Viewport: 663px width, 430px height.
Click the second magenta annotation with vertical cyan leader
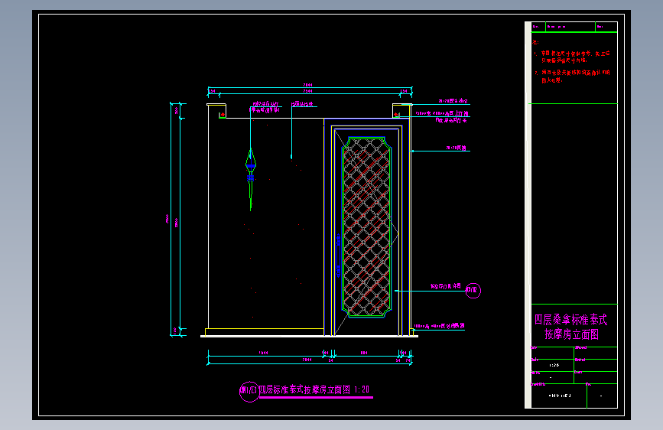click(x=302, y=104)
